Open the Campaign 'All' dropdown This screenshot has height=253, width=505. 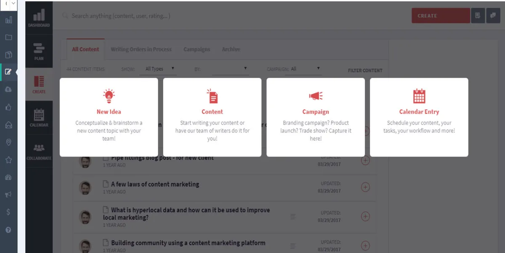point(304,69)
